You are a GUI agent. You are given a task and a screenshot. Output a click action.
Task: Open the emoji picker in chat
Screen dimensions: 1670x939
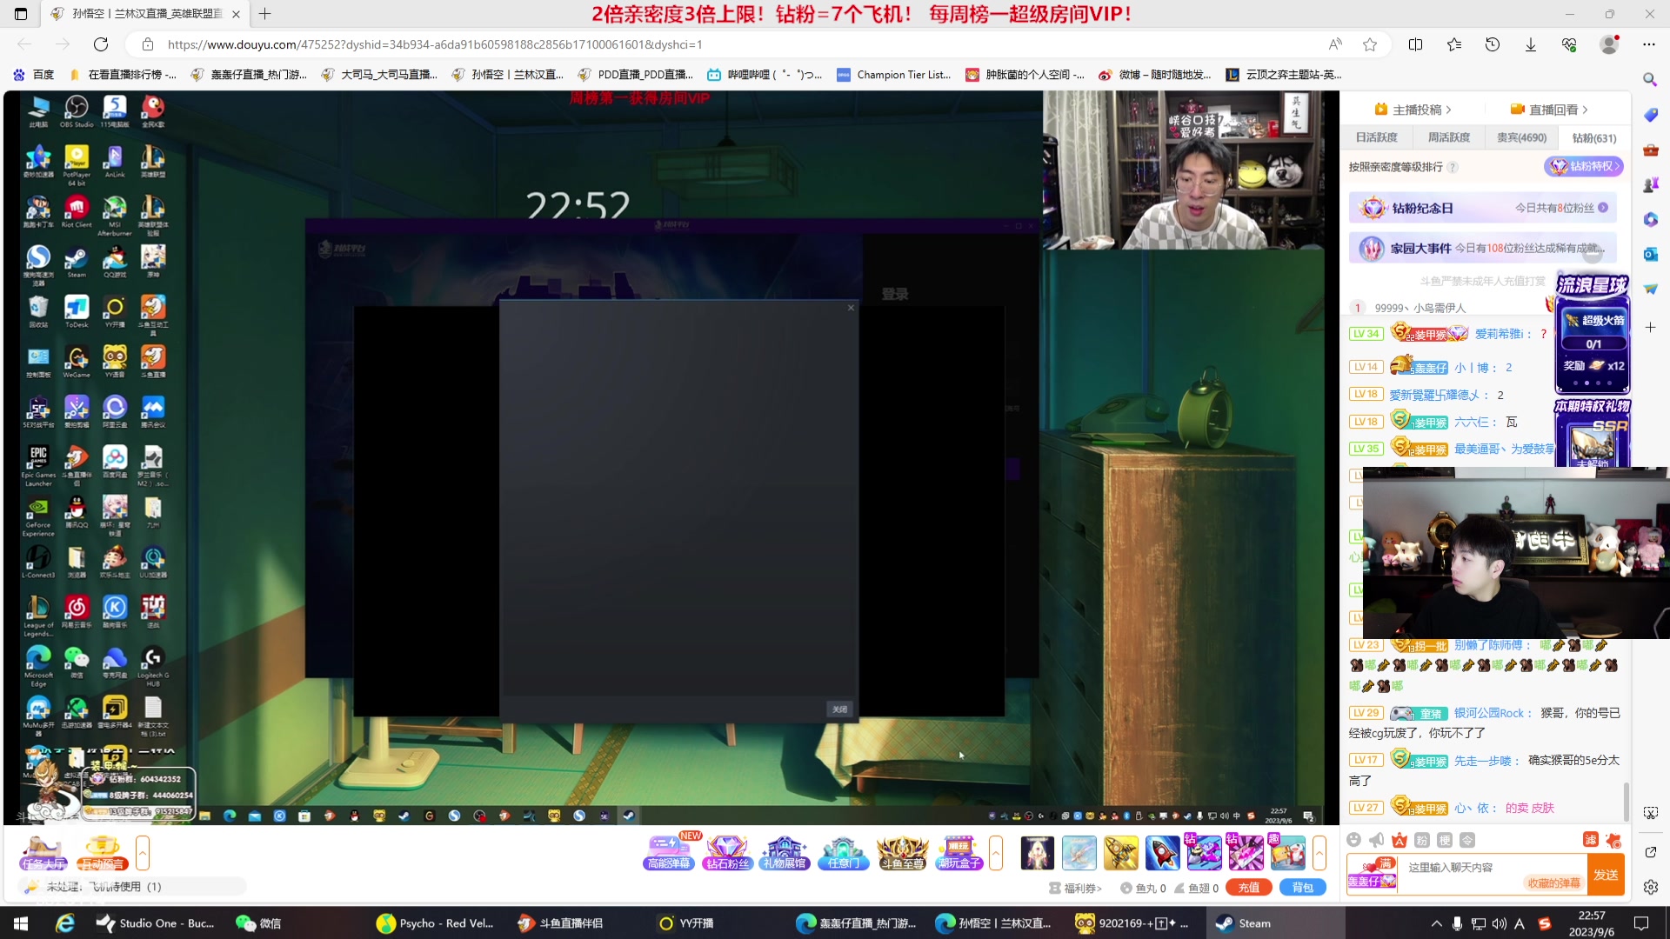pos(1353,840)
